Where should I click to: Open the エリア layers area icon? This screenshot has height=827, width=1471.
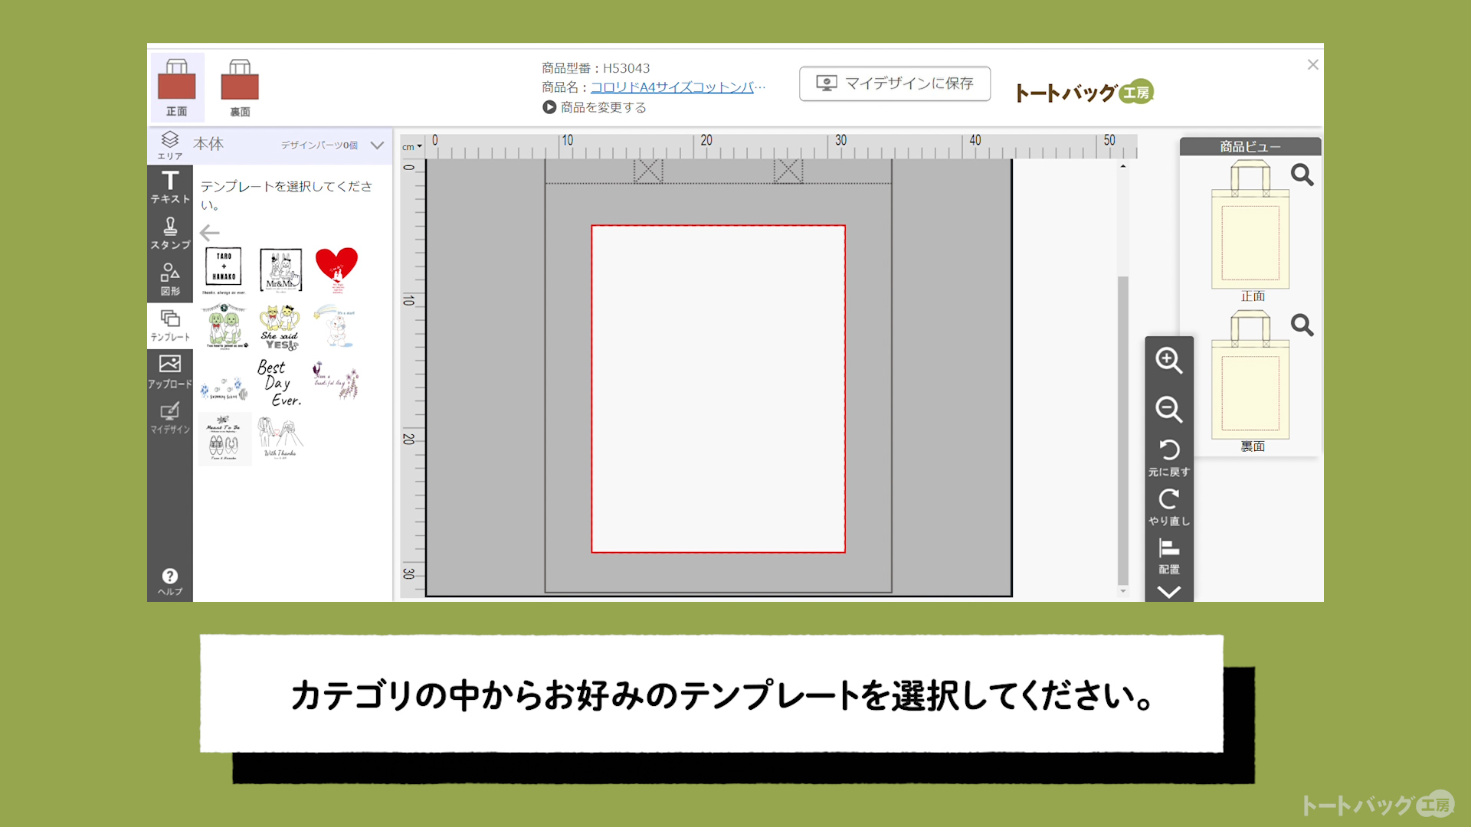(x=170, y=145)
